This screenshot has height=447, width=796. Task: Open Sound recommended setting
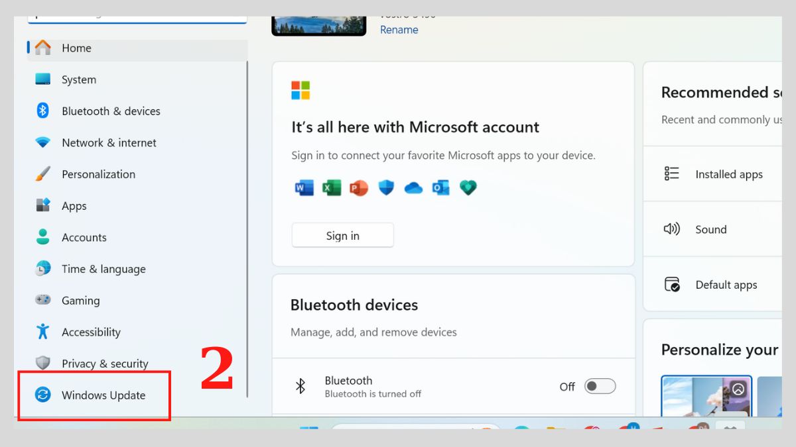[713, 229]
